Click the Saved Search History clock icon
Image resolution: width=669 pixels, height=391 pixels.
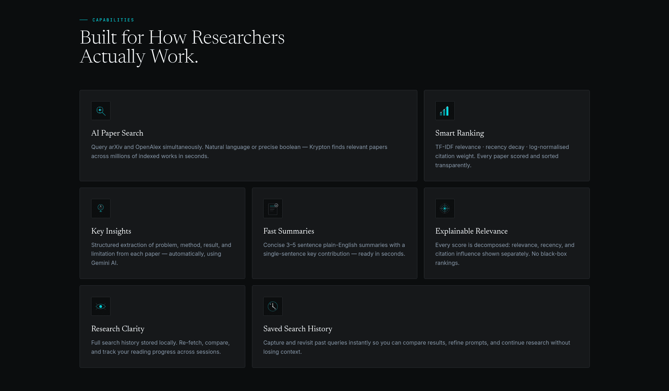point(273,306)
